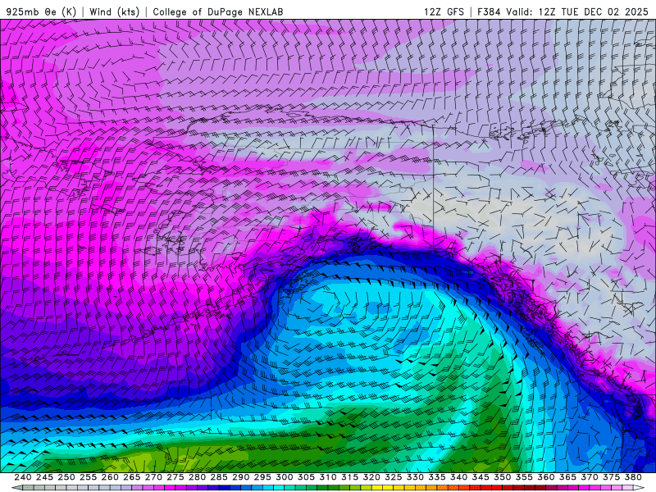Click the 375 value on the color scale
This screenshot has height=492, width=656.
[611, 477]
